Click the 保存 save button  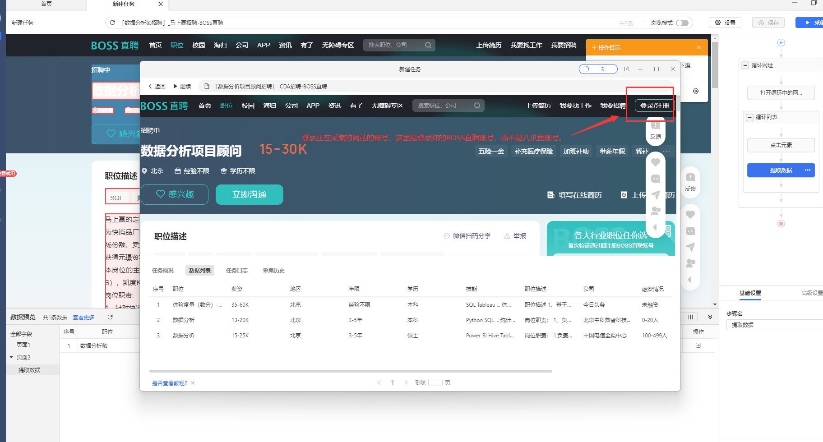coord(768,23)
